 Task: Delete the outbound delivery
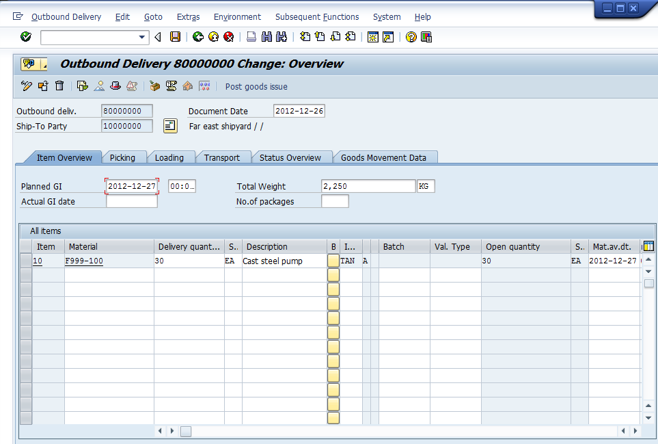pos(59,86)
